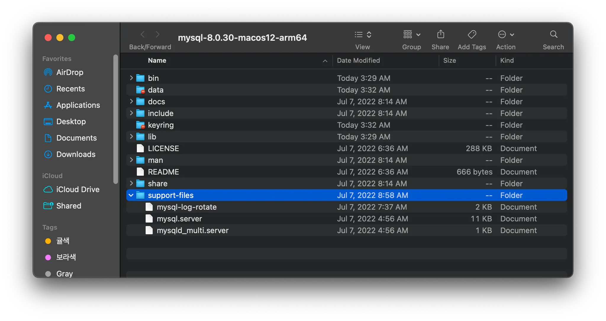Screen dimensions: 606x321
Task: Sort by Date Modified column header
Action: [358, 60]
